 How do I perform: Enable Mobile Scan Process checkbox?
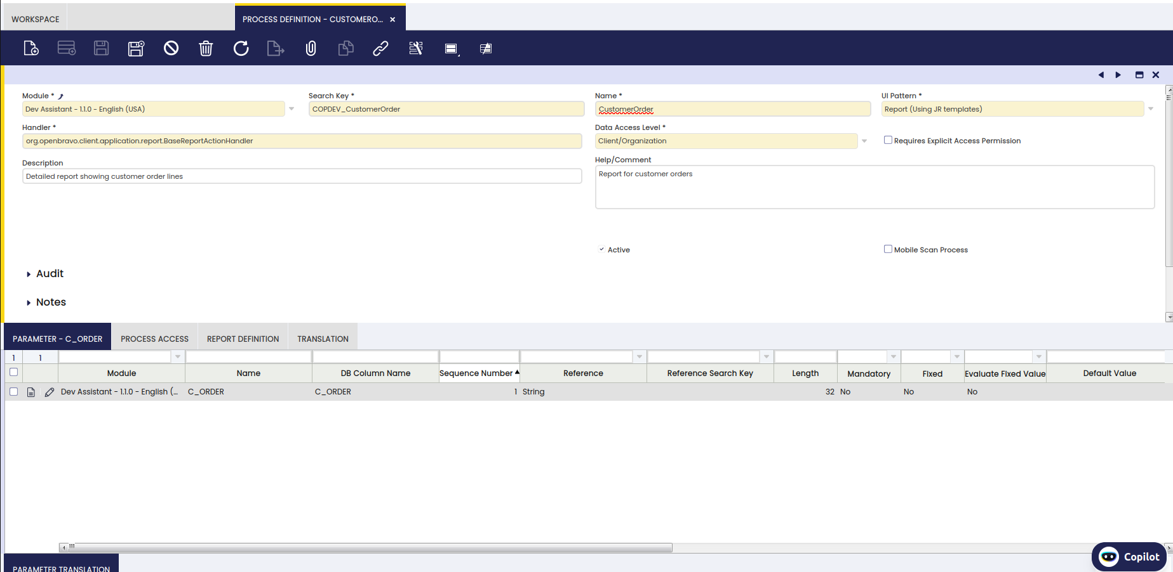[888, 249]
